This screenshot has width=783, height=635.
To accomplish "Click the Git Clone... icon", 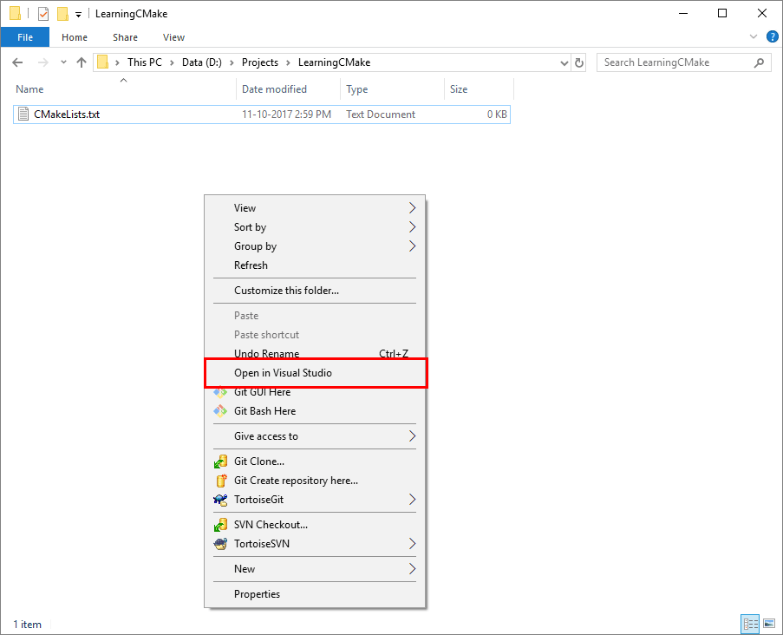I will 220,462.
